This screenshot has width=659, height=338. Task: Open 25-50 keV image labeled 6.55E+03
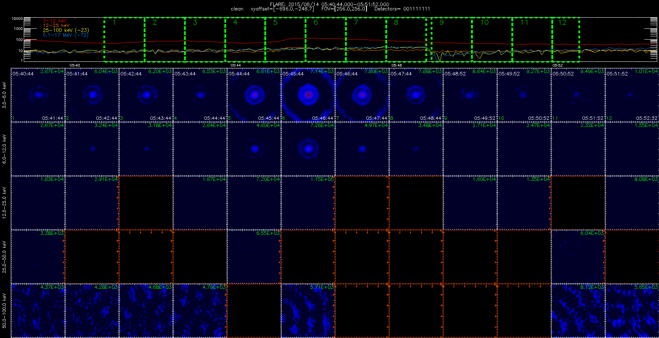(254, 257)
